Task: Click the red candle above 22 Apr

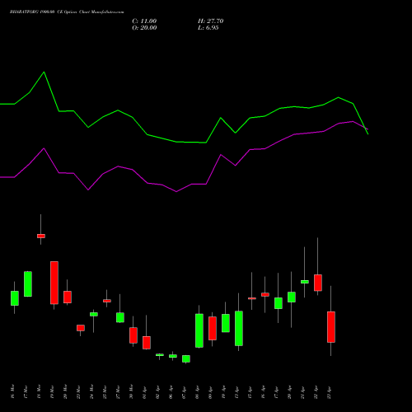Action: (318, 283)
